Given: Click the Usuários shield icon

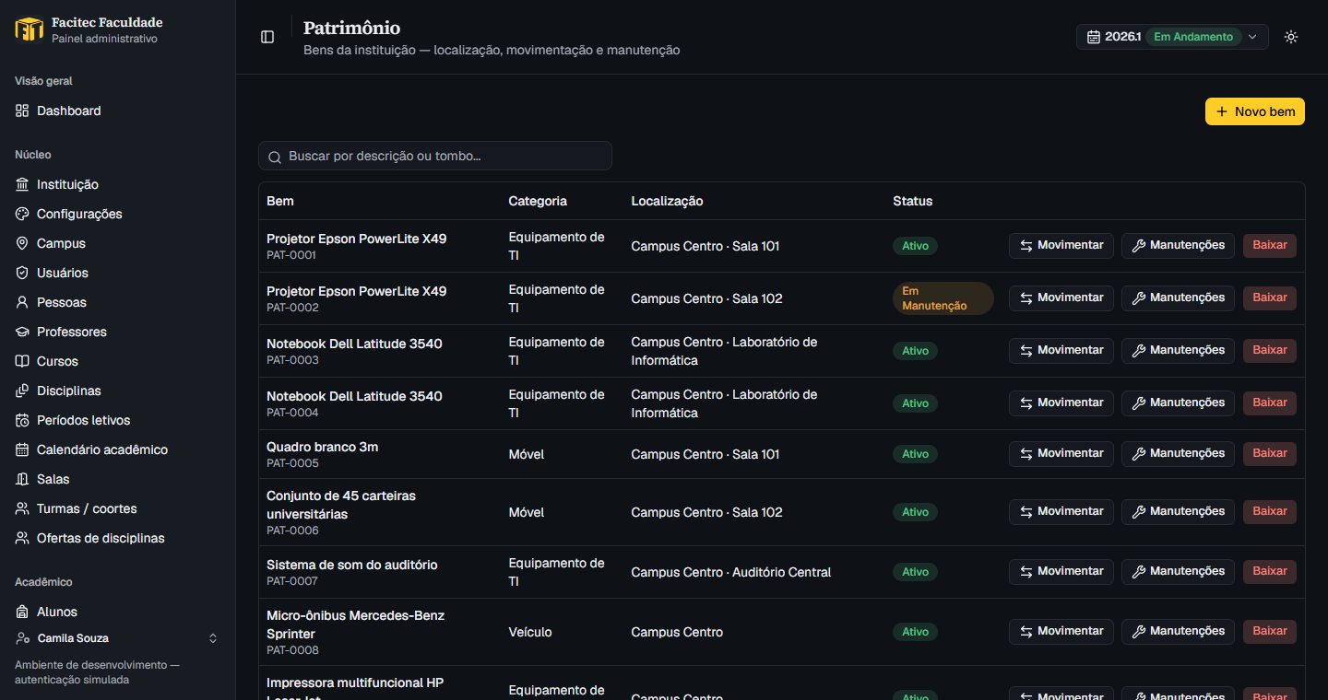Looking at the screenshot, I should 22,273.
